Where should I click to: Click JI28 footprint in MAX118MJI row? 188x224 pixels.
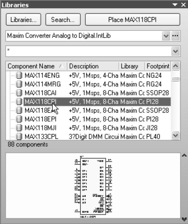point(152,128)
